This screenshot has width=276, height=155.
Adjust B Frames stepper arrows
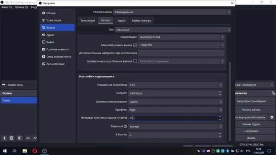pos(220,135)
